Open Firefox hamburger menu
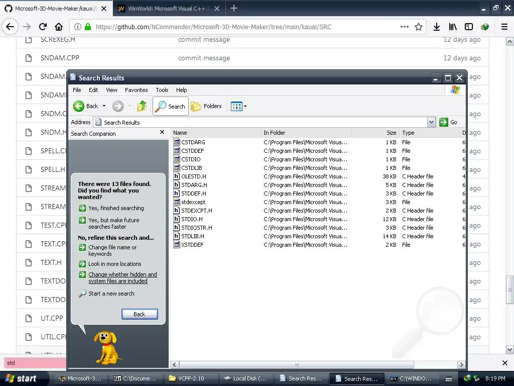514x386 pixels. click(504, 27)
